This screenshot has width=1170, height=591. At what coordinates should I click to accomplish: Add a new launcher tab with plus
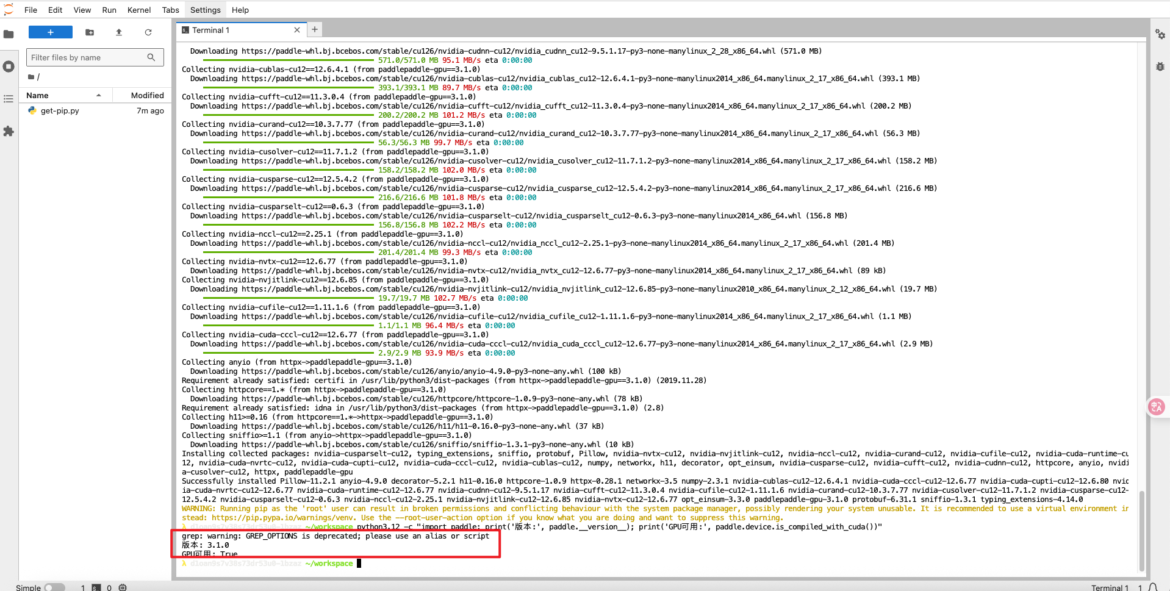(315, 29)
